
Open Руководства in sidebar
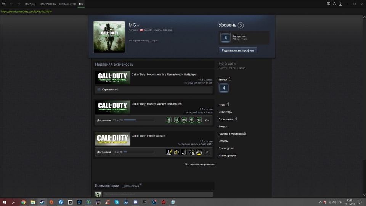pyautogui.click(x=226, y=148)
